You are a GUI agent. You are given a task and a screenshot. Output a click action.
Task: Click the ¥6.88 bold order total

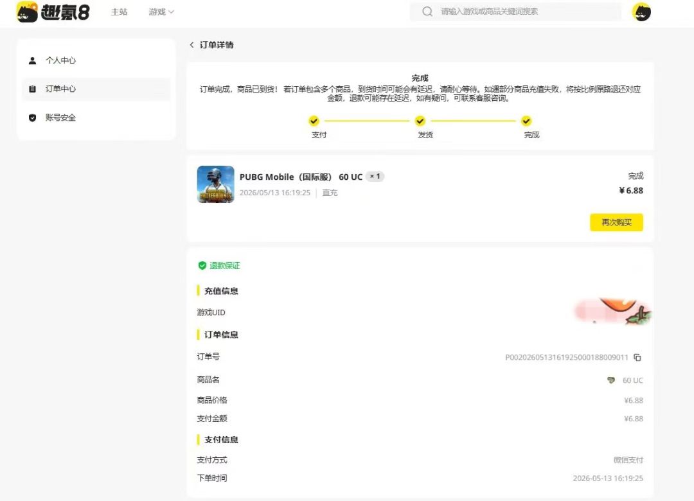[x=631, y=190]
